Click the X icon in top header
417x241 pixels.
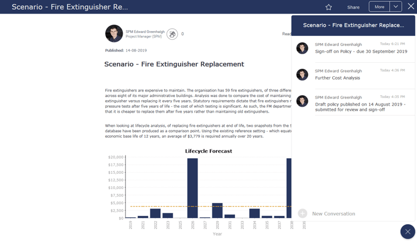coord(411,6)
